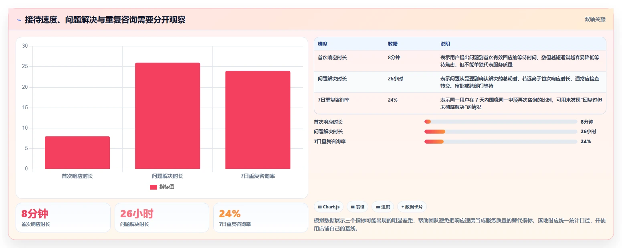Click the 数据 column header
The image size is (622, 248).
click(393, 44)
